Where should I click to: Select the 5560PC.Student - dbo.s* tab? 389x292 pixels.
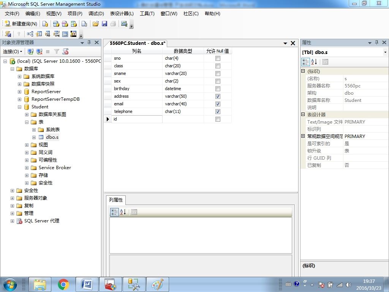tap(138, 43)
